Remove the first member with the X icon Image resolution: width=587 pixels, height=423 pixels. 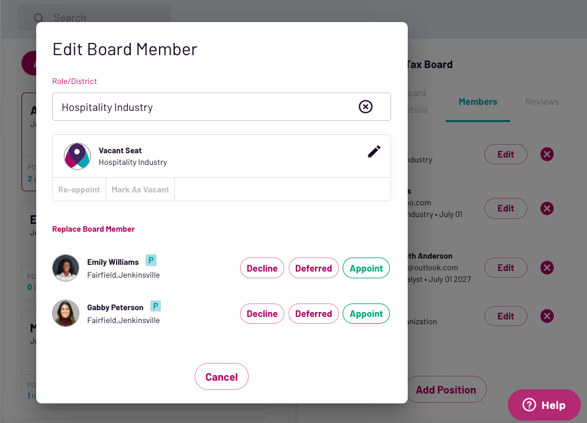pyautogui.click(x=546, y=154)
